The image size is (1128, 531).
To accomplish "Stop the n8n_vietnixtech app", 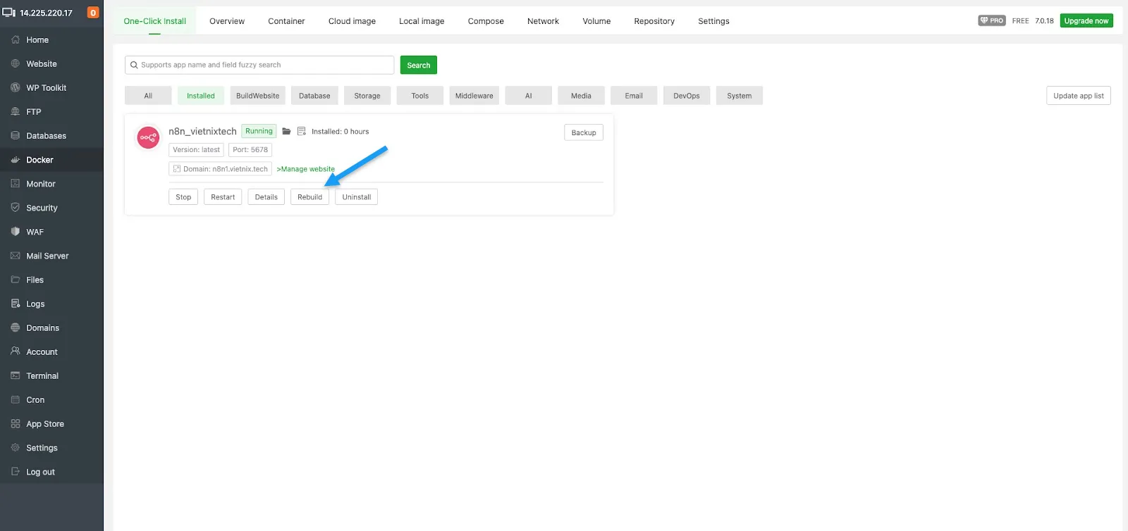I will click(x=183, y=197).
